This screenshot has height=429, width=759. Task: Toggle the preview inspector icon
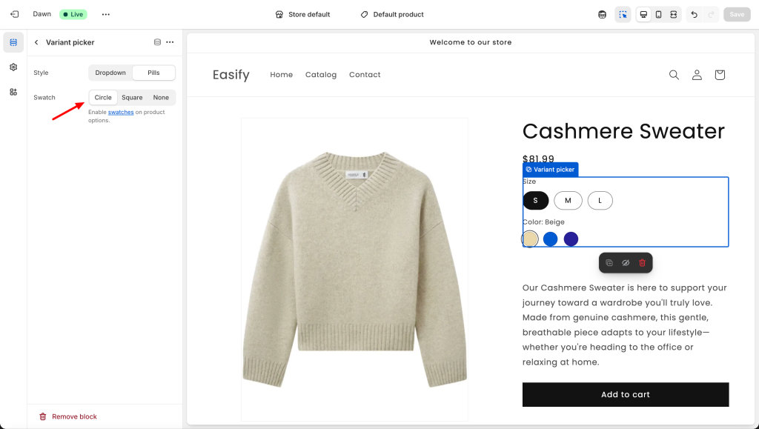623,14
